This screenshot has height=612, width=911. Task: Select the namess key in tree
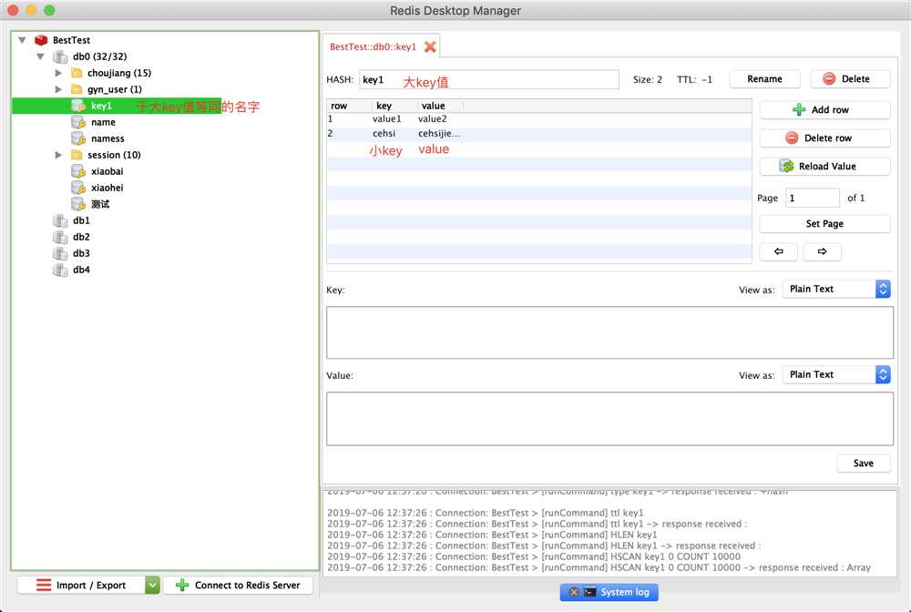click(x=107, y=138)
